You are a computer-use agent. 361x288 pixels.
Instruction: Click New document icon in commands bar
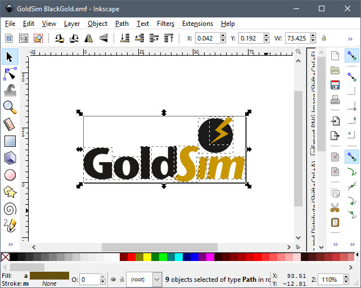(335, 56)
